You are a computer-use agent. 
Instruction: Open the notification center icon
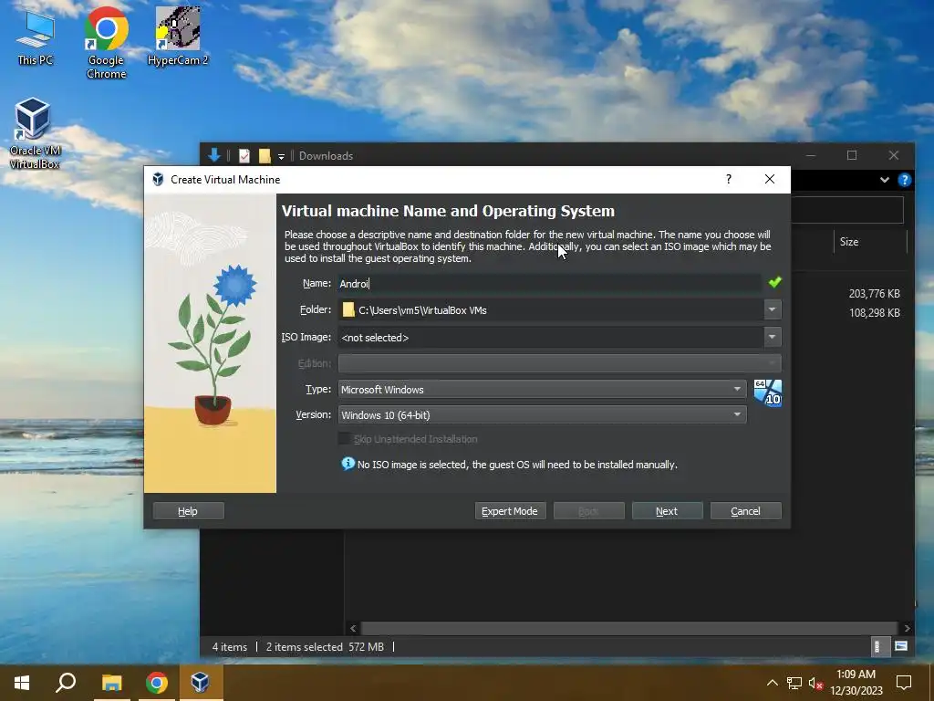(904, 683)
